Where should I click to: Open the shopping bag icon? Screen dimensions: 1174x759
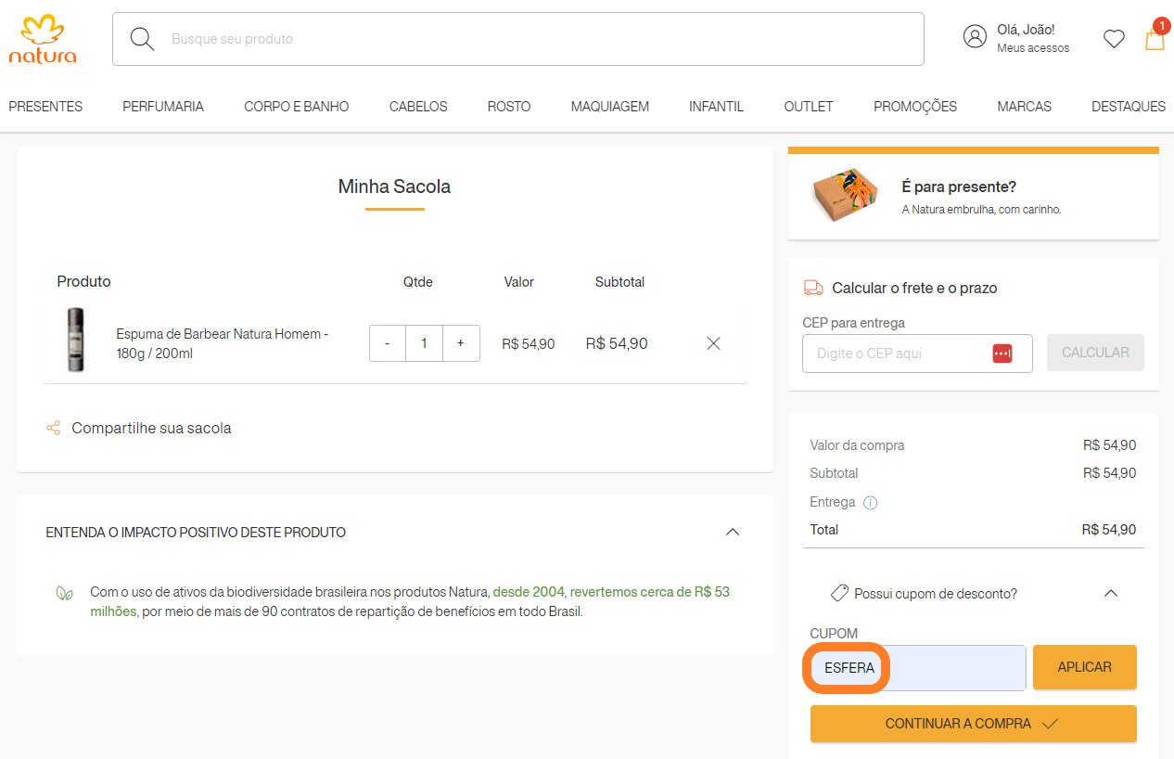[1155, 39]
